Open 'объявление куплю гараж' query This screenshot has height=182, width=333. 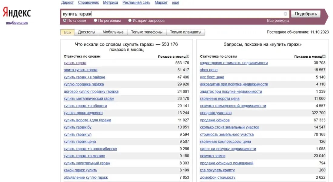click(x=85, y=177)
